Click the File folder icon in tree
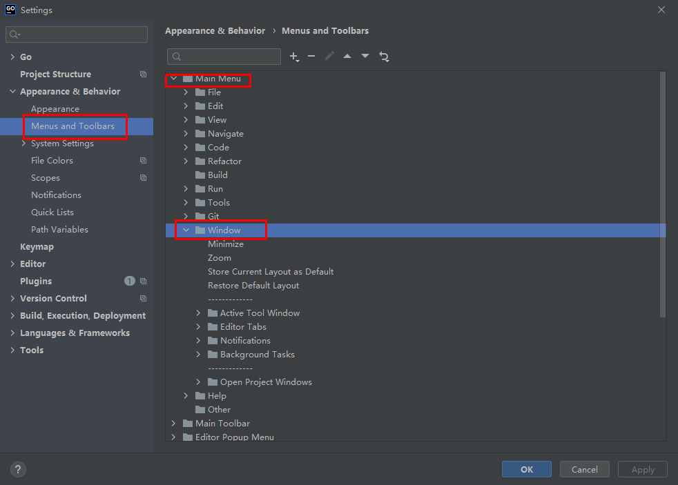 pyautogui.click(x=200, y=92)
